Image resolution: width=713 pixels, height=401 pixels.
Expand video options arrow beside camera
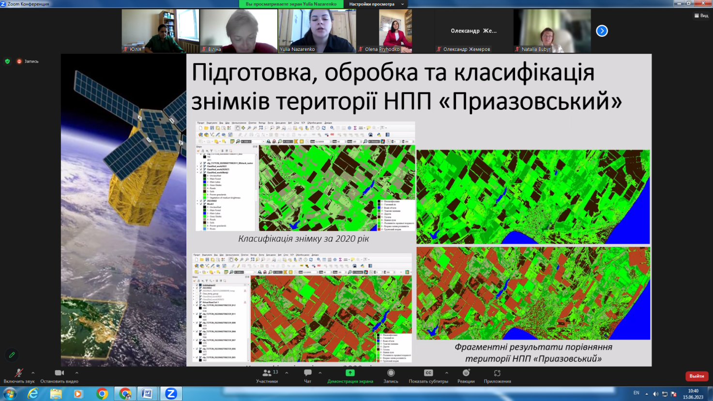pos(76,373)
